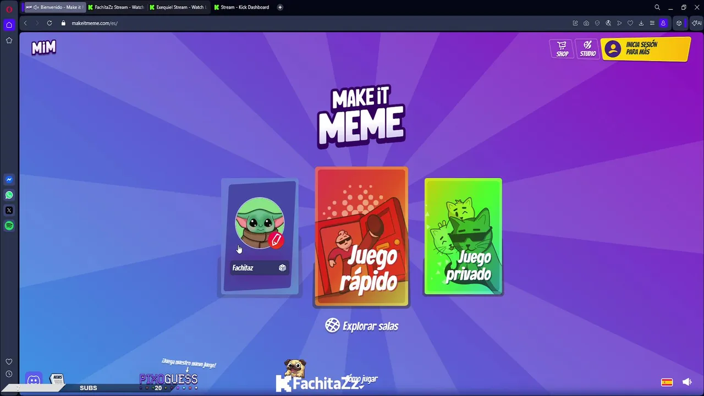Click the Baby Yoda avatar picture
This screenshot has width=704, height=396.
pyautogui.click(x=260, y=223)
